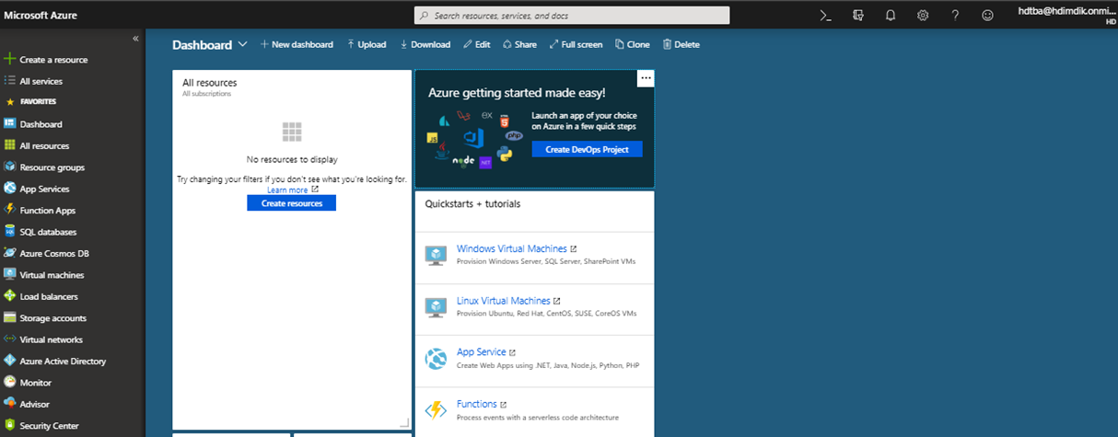Viewport: 1118px width, 437px height.
Task: Open Function Apps in sidebar
Action: (x=47, y=211)
